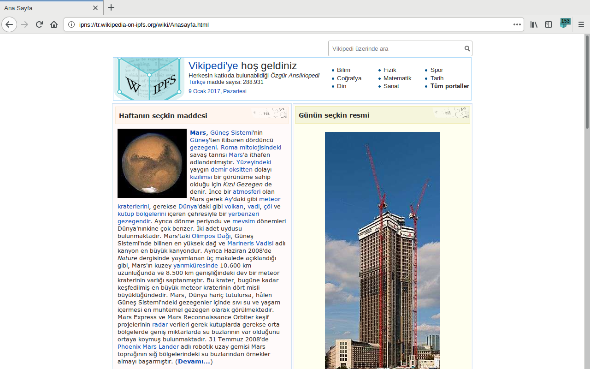Follow the Güneş Sistemi link

point(231,133)
